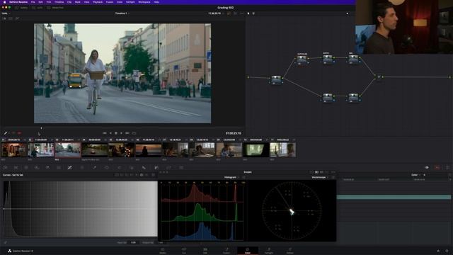Open the Motion Effects palette

pyautogui.click(x=59, y=167)
